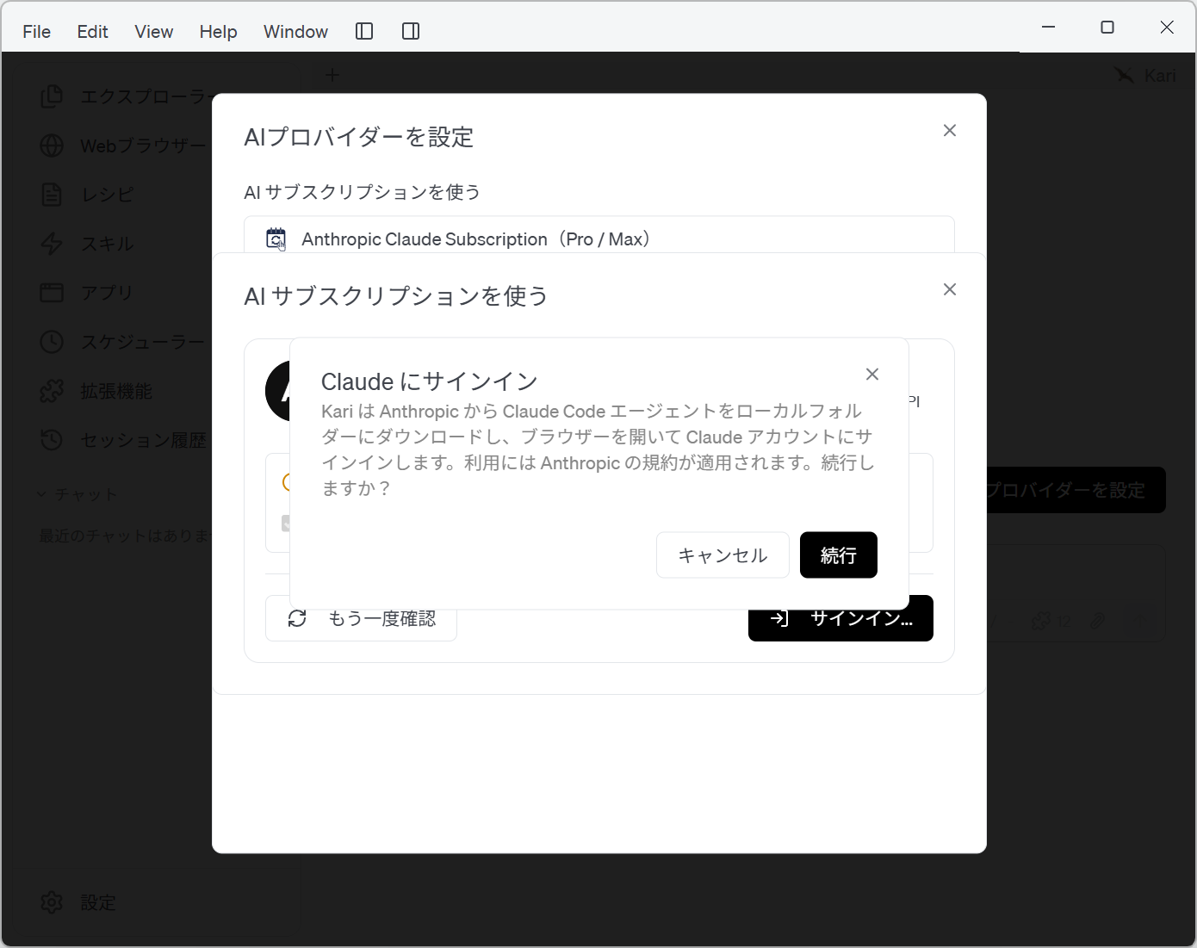This screenshot has width=1197, height=948.
Task: Collapse the チャット section chevron
Action: 41,494
